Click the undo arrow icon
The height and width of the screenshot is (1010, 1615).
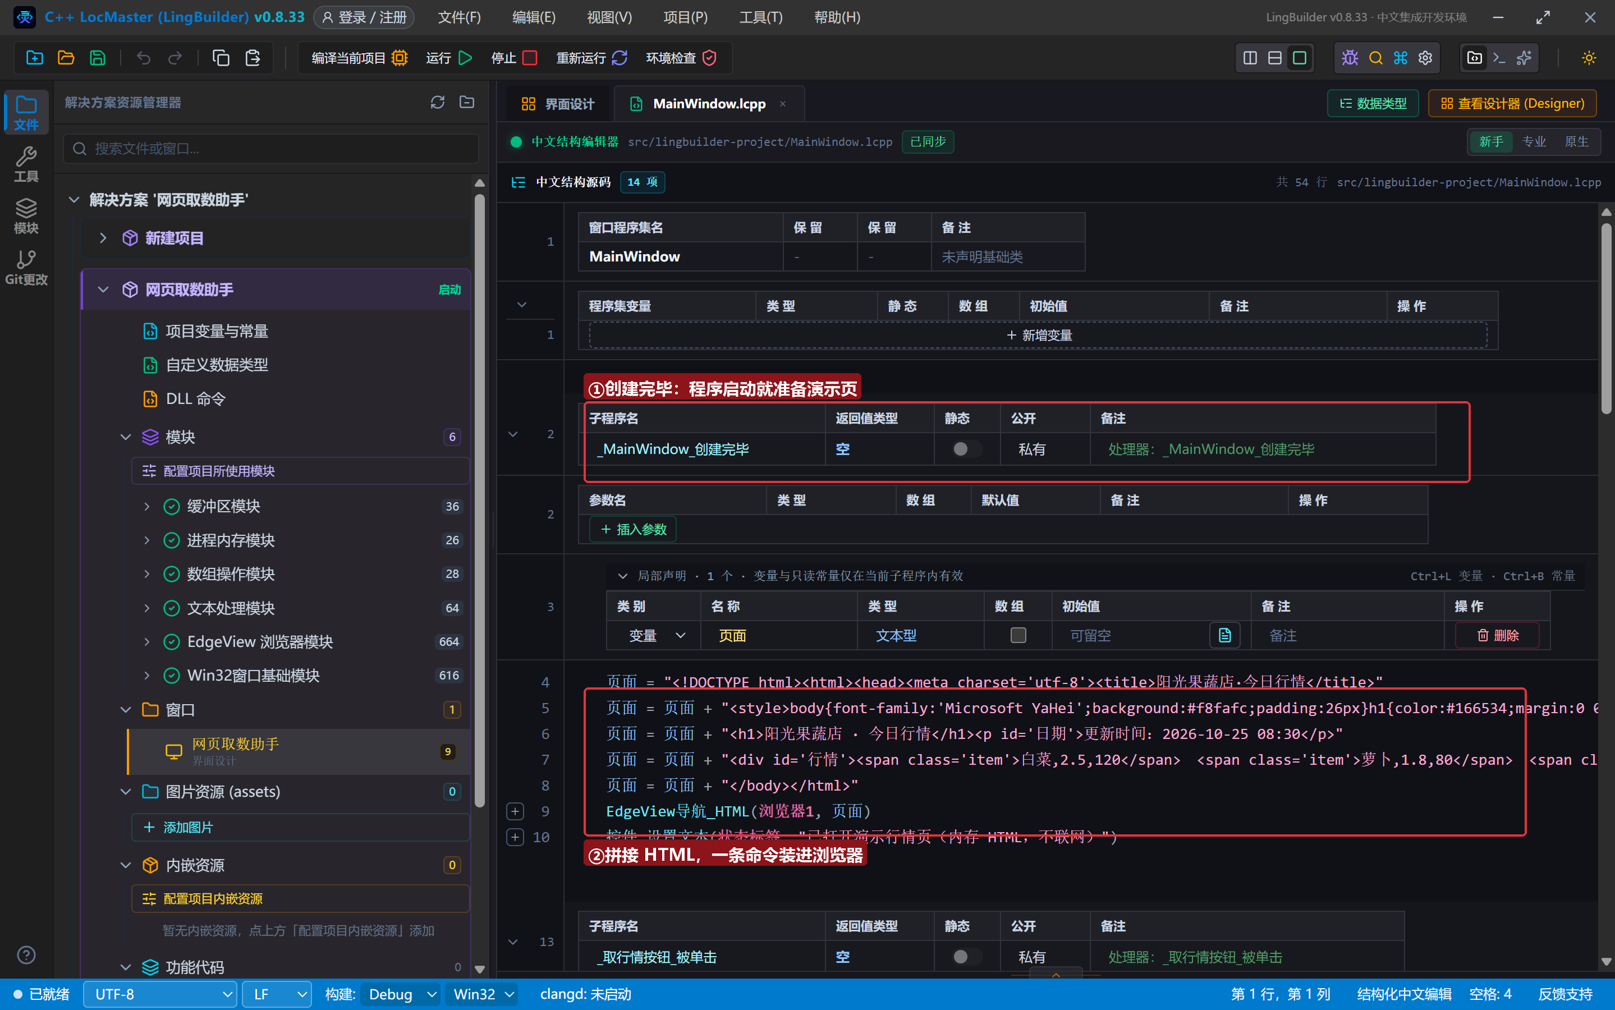pyautogui.click(x=144, y=58)
